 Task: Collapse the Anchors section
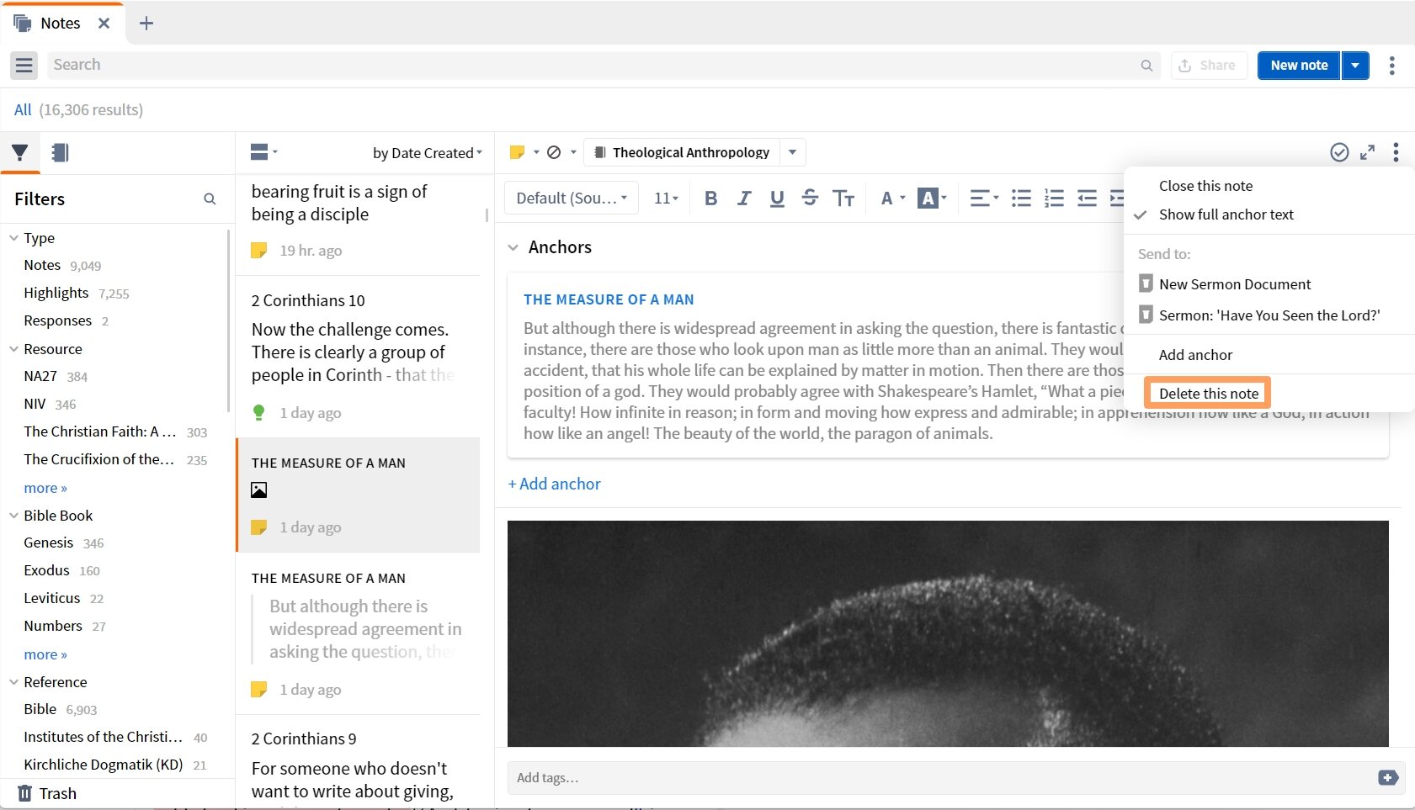pyautogui.click(x=513, y=247)
